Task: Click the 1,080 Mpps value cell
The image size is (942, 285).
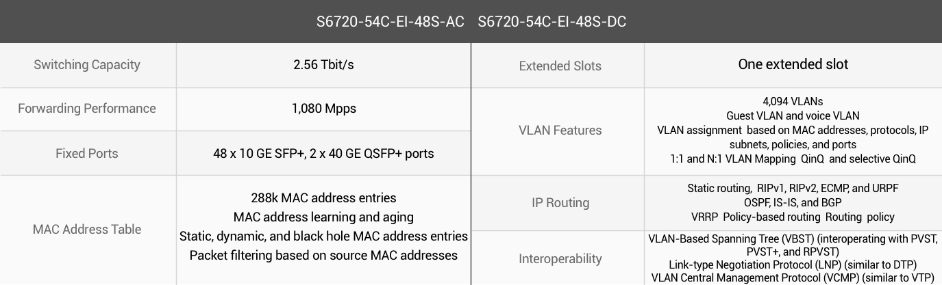Action: (323, 109)
